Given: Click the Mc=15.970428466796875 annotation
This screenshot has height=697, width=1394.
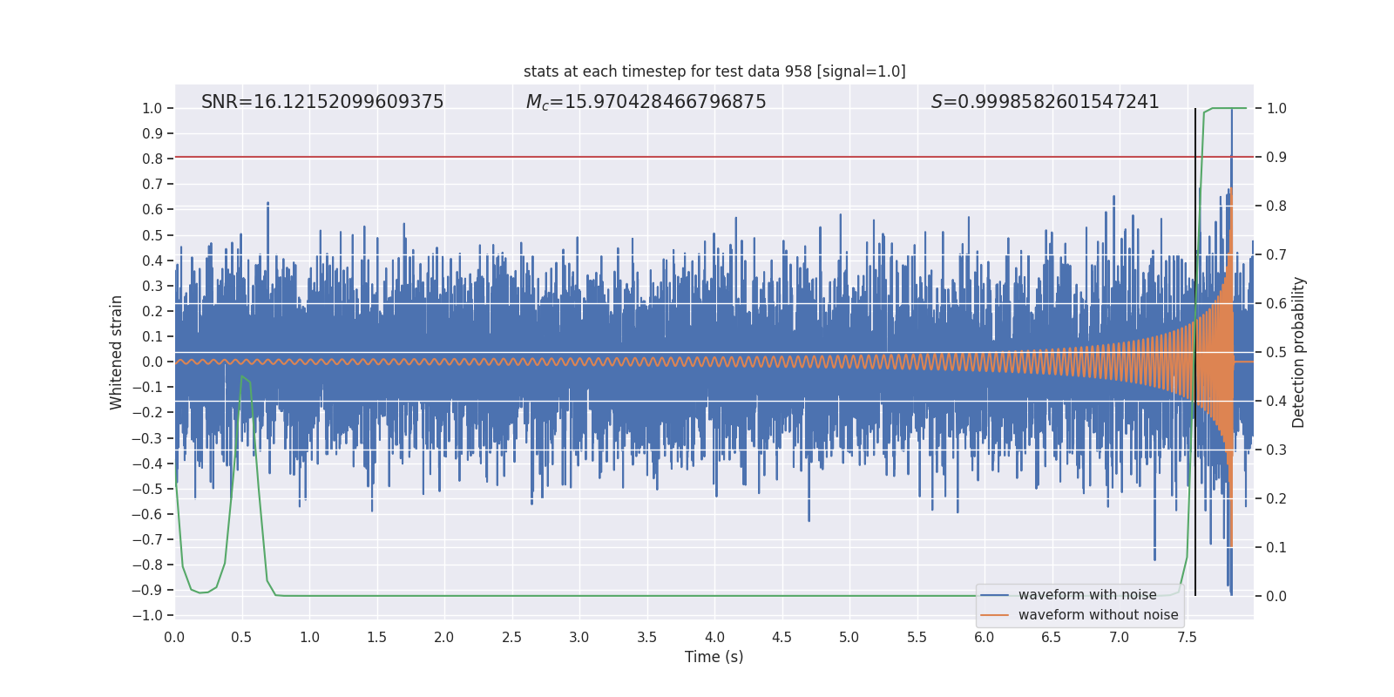Looking at the screenshot, I should [646, 102].
